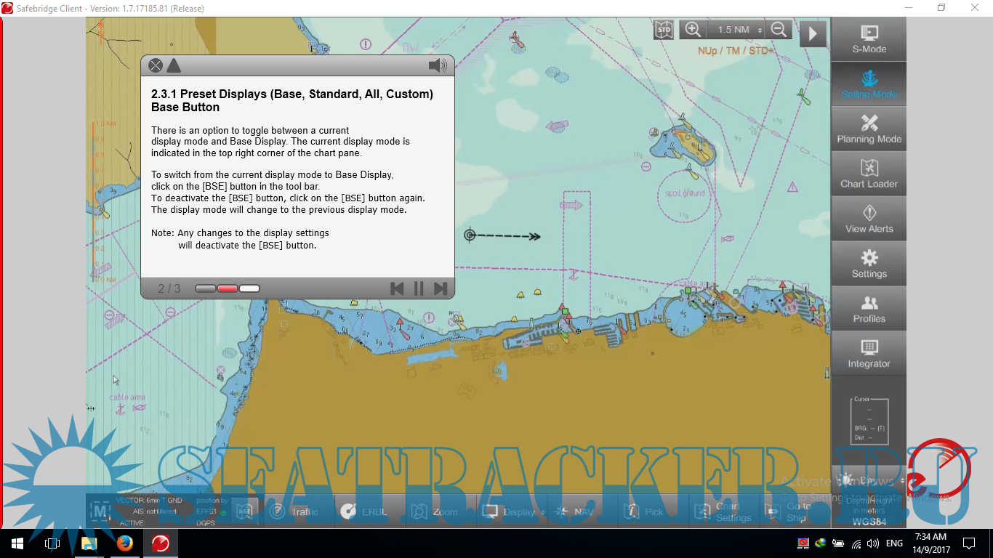Viewport: 993px width, 558px height.
Task: Click the STD chart display icon
Action: (x=664, y=30)
